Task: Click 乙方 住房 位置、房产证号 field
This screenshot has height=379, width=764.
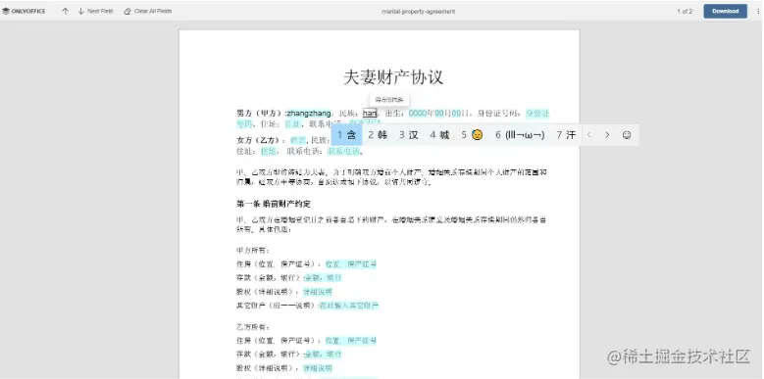Action: coord(351,341)
